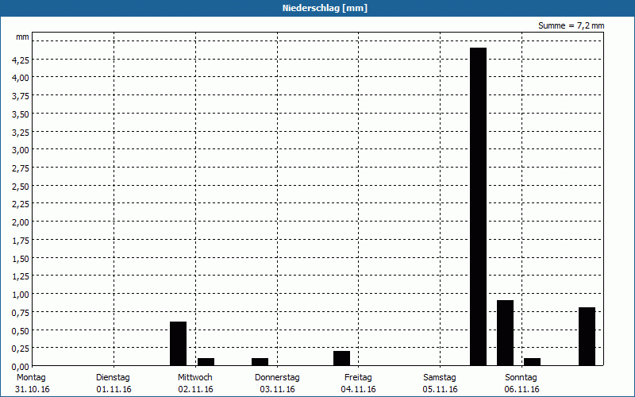635x397 pixels.
Task: Click the small bar just before the Donnerstag line
Action: tap(260, 362)
